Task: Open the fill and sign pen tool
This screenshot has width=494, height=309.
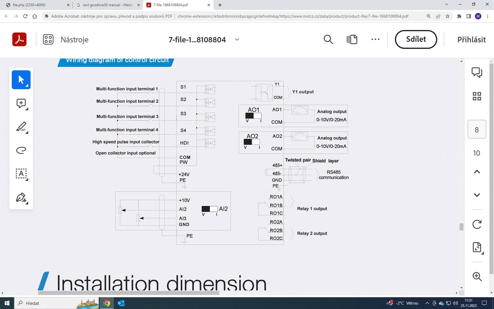Action: pos(21,197)
